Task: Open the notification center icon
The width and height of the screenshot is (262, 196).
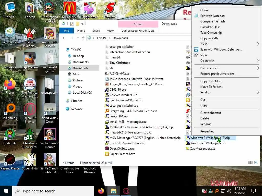Action: tap(254, 191)
